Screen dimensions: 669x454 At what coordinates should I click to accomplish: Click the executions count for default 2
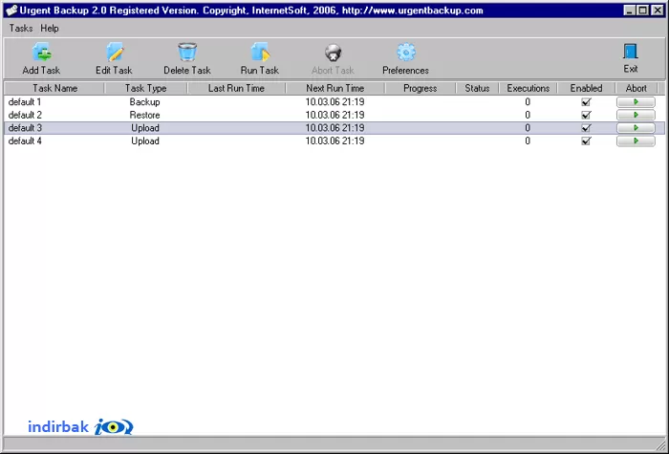point(528,116)
